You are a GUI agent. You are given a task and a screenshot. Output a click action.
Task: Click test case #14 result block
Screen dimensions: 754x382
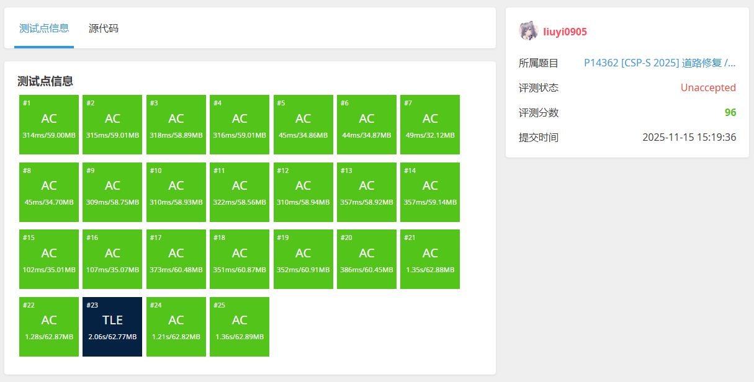click(x=430, y=192)
